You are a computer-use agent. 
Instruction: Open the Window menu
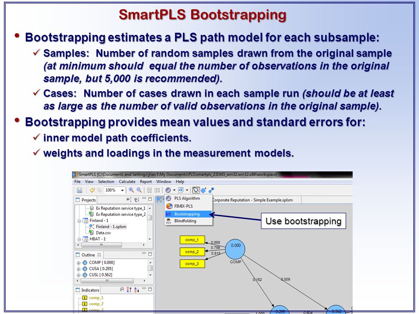tap(164, 181)
